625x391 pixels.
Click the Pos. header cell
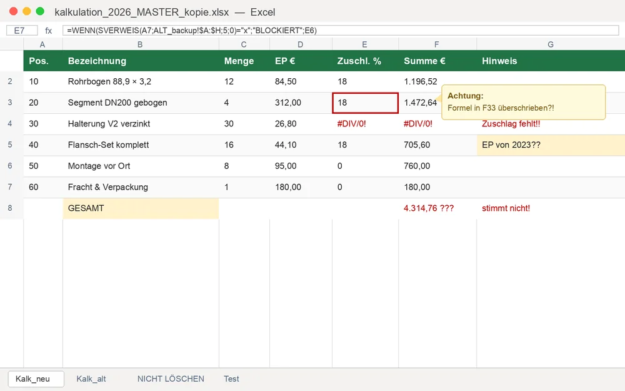tap(42, 61)
